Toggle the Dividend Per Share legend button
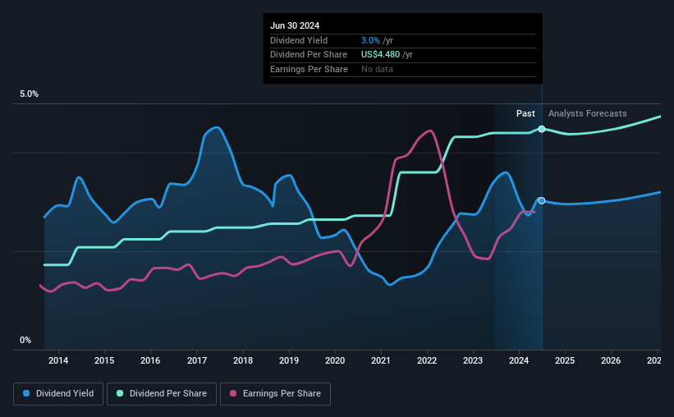The height and width of the screenshot is (417, 674). coord(162,394)
